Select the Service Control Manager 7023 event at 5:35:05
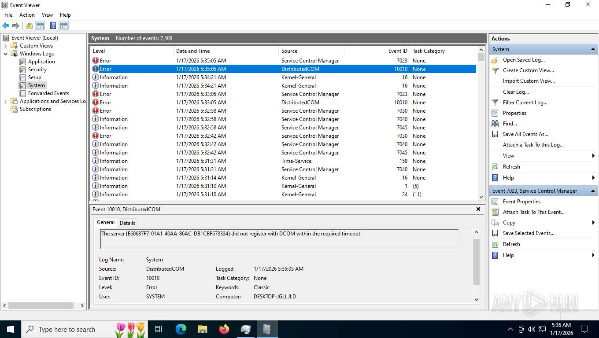 pos(283,61)
